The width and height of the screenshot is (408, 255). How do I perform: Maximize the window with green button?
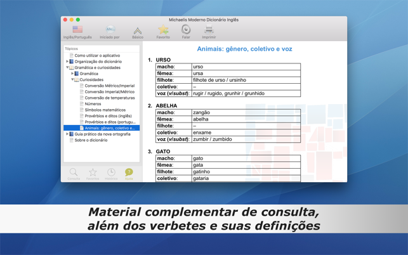[x=78, y=20]
